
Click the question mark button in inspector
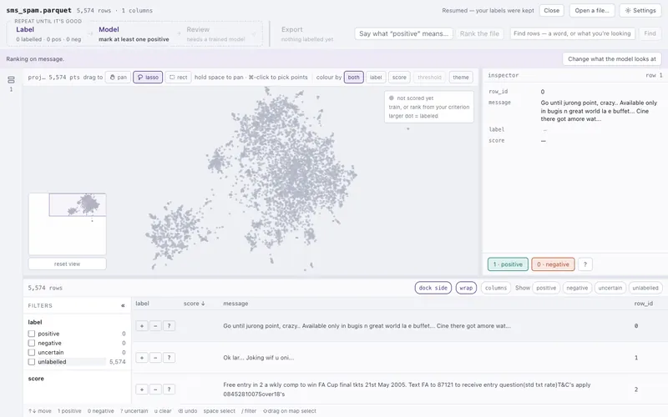(x=585, y=264)
